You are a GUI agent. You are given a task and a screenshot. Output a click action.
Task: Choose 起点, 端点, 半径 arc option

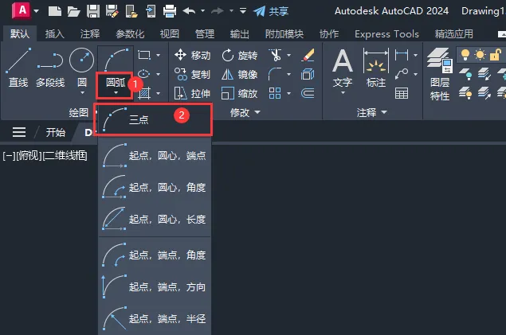[155, 318]
